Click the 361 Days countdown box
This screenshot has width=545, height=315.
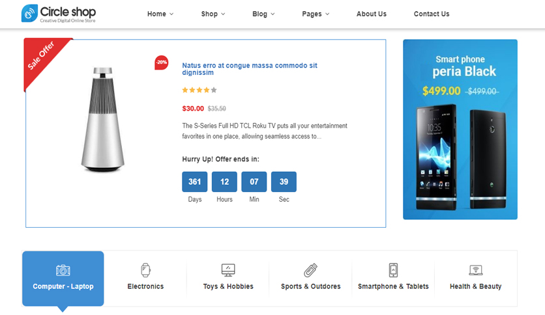pyautogui.click(x=195, y=182)
